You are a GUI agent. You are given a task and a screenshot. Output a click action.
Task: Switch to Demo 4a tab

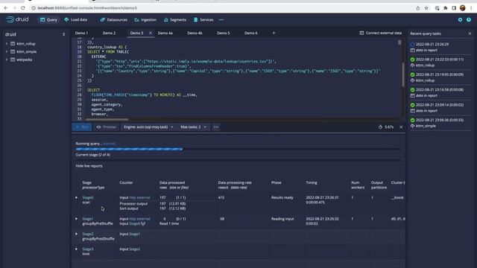165,33
